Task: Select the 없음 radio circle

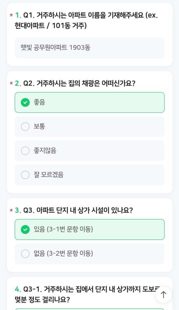Action: click(25, 254)
